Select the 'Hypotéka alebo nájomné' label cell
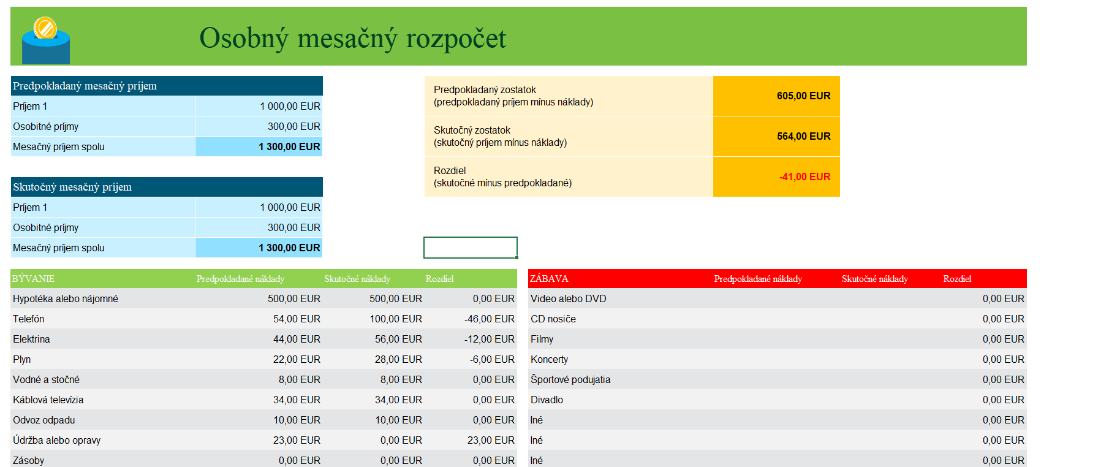1109x467 pixels. (66, 299)
